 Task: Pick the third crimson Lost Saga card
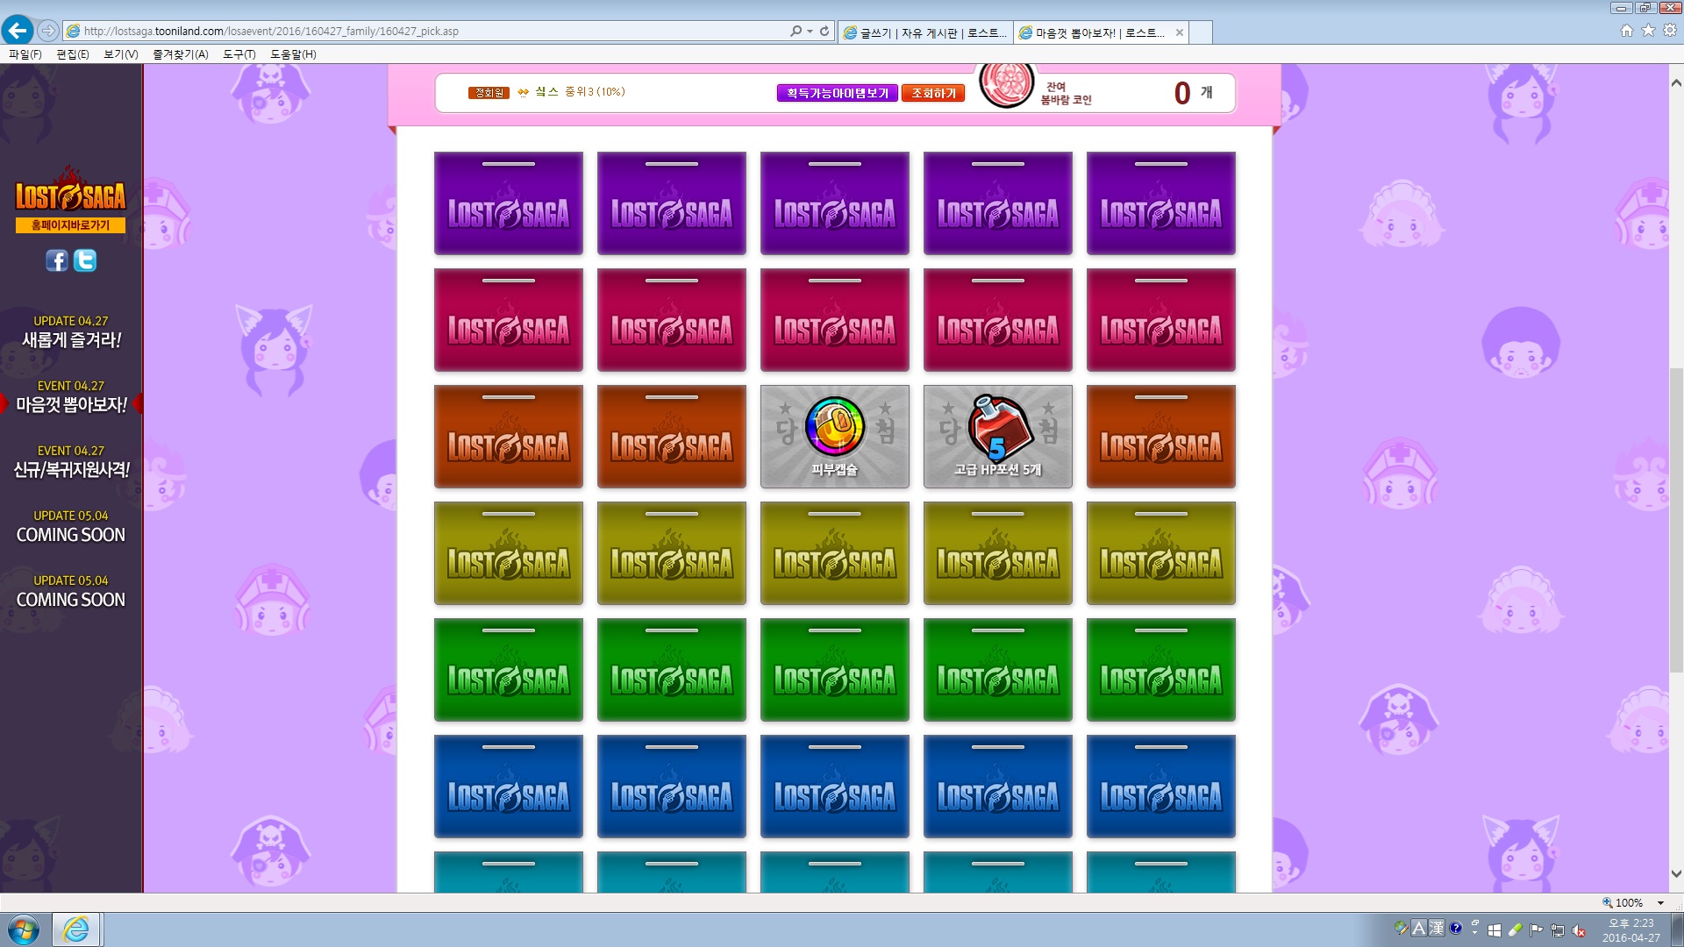click(835, 320)
